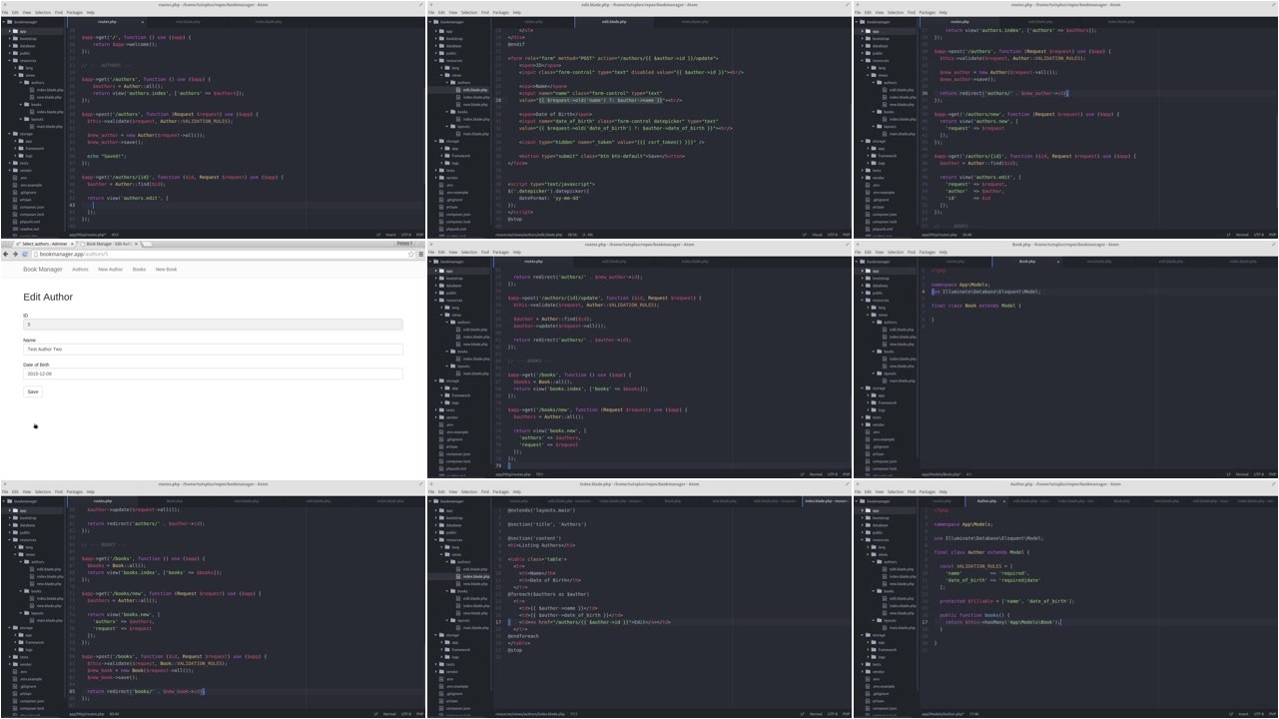
Task: Select the Author.php tab in Author.php window
Action: [x=986, y=501]
